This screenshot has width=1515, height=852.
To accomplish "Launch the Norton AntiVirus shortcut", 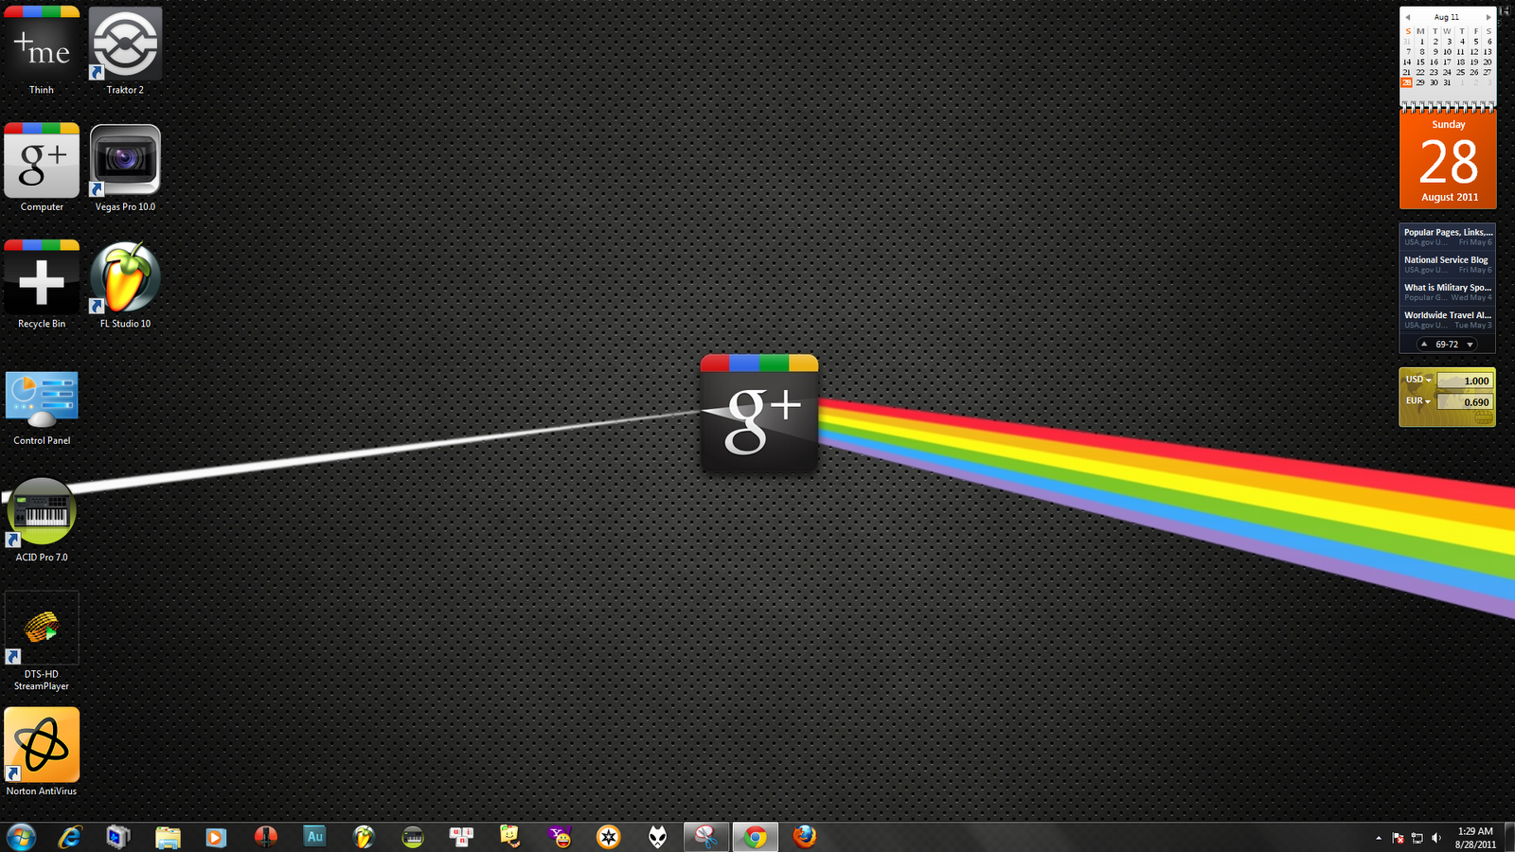I will (42, 752).
